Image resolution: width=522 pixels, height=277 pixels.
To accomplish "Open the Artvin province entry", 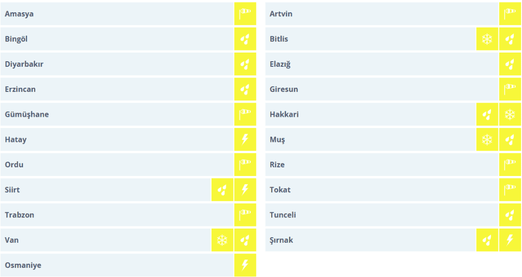I will pyautogui.click(x=281, y=14).
